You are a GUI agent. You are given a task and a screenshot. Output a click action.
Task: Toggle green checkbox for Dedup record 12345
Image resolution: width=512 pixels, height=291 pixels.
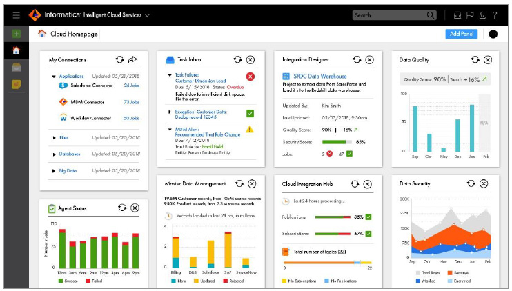click(x=250, y=113)
